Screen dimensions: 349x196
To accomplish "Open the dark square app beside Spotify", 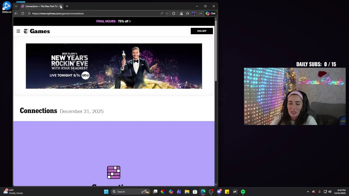I will (235, 192).
